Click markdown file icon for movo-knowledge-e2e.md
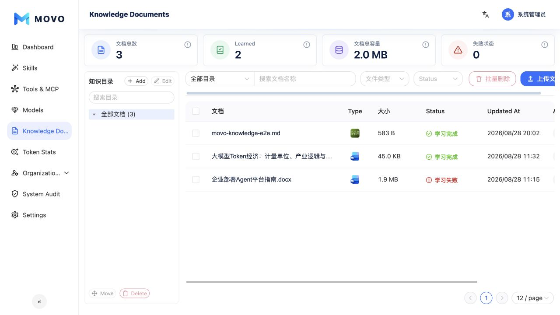The image size is (560, 315). (355, 133)
